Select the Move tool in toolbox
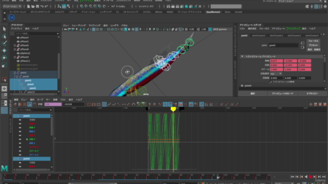Viewport: 328px width, 184px height. tap(4, 51)
